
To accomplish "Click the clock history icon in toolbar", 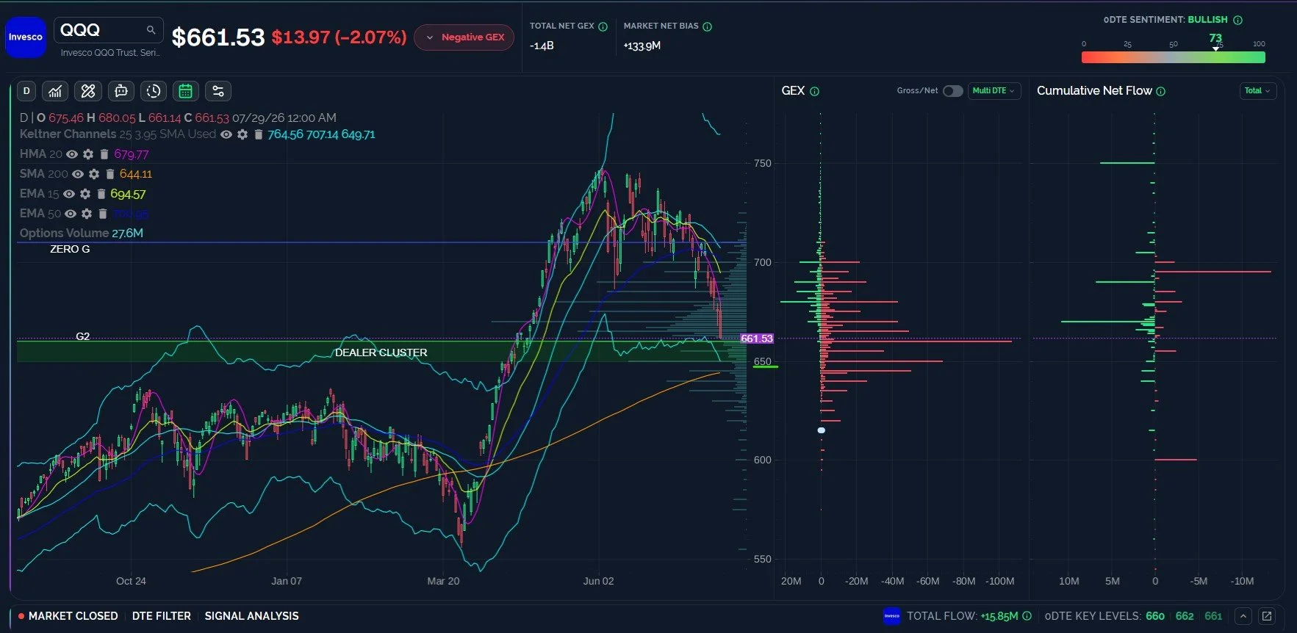I will [154, 91].
